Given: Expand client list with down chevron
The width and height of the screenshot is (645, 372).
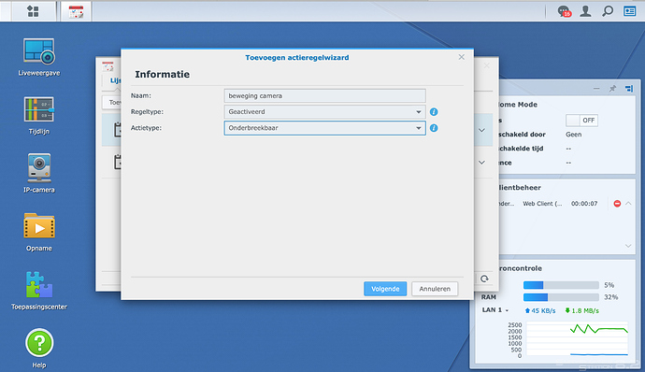Looking at the screenshot, I should [628, 246].
